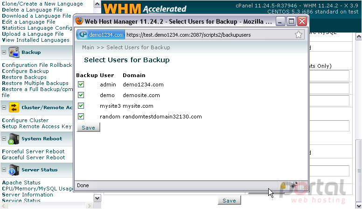Click main page scroll down arrow
Viewport: 362px width, 209px height.
[359, 205]
